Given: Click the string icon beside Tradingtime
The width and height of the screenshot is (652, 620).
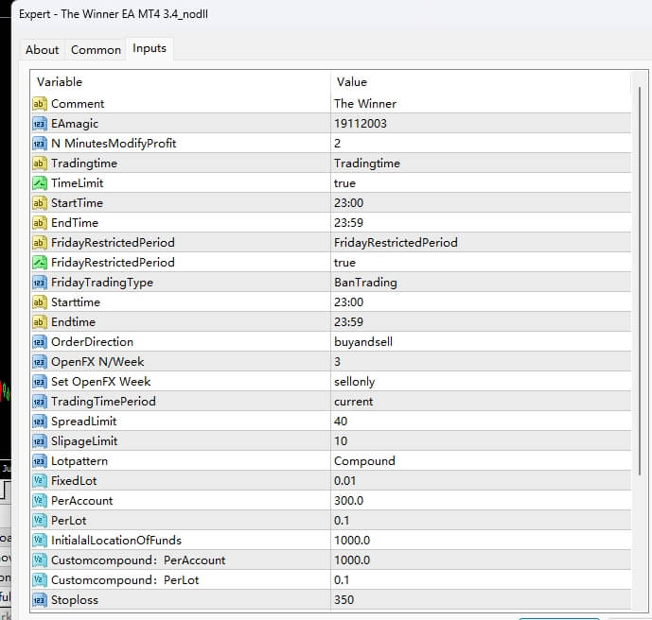Looking at the screenshot, I should pyautogui.click(x=40, y=164).
